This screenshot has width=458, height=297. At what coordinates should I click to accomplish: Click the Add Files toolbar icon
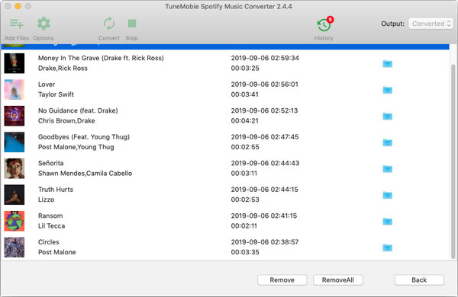17,24
